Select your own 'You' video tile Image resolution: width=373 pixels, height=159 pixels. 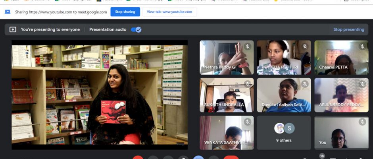pos(341,133)
